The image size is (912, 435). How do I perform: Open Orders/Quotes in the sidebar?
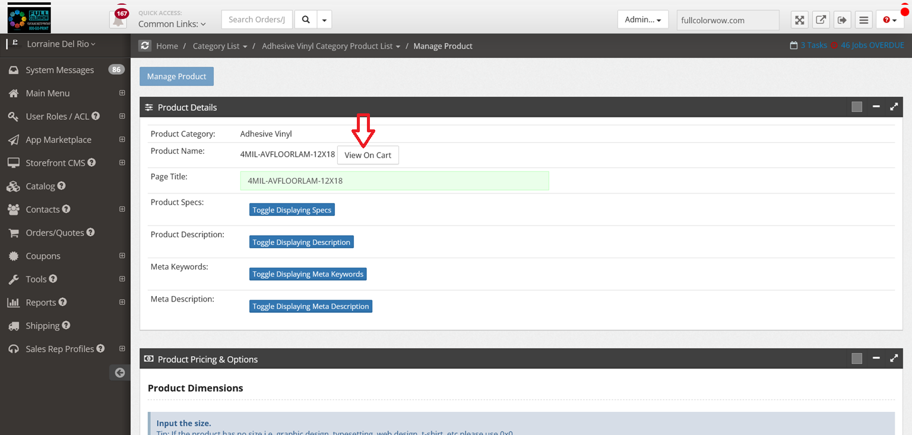(55, 233)
